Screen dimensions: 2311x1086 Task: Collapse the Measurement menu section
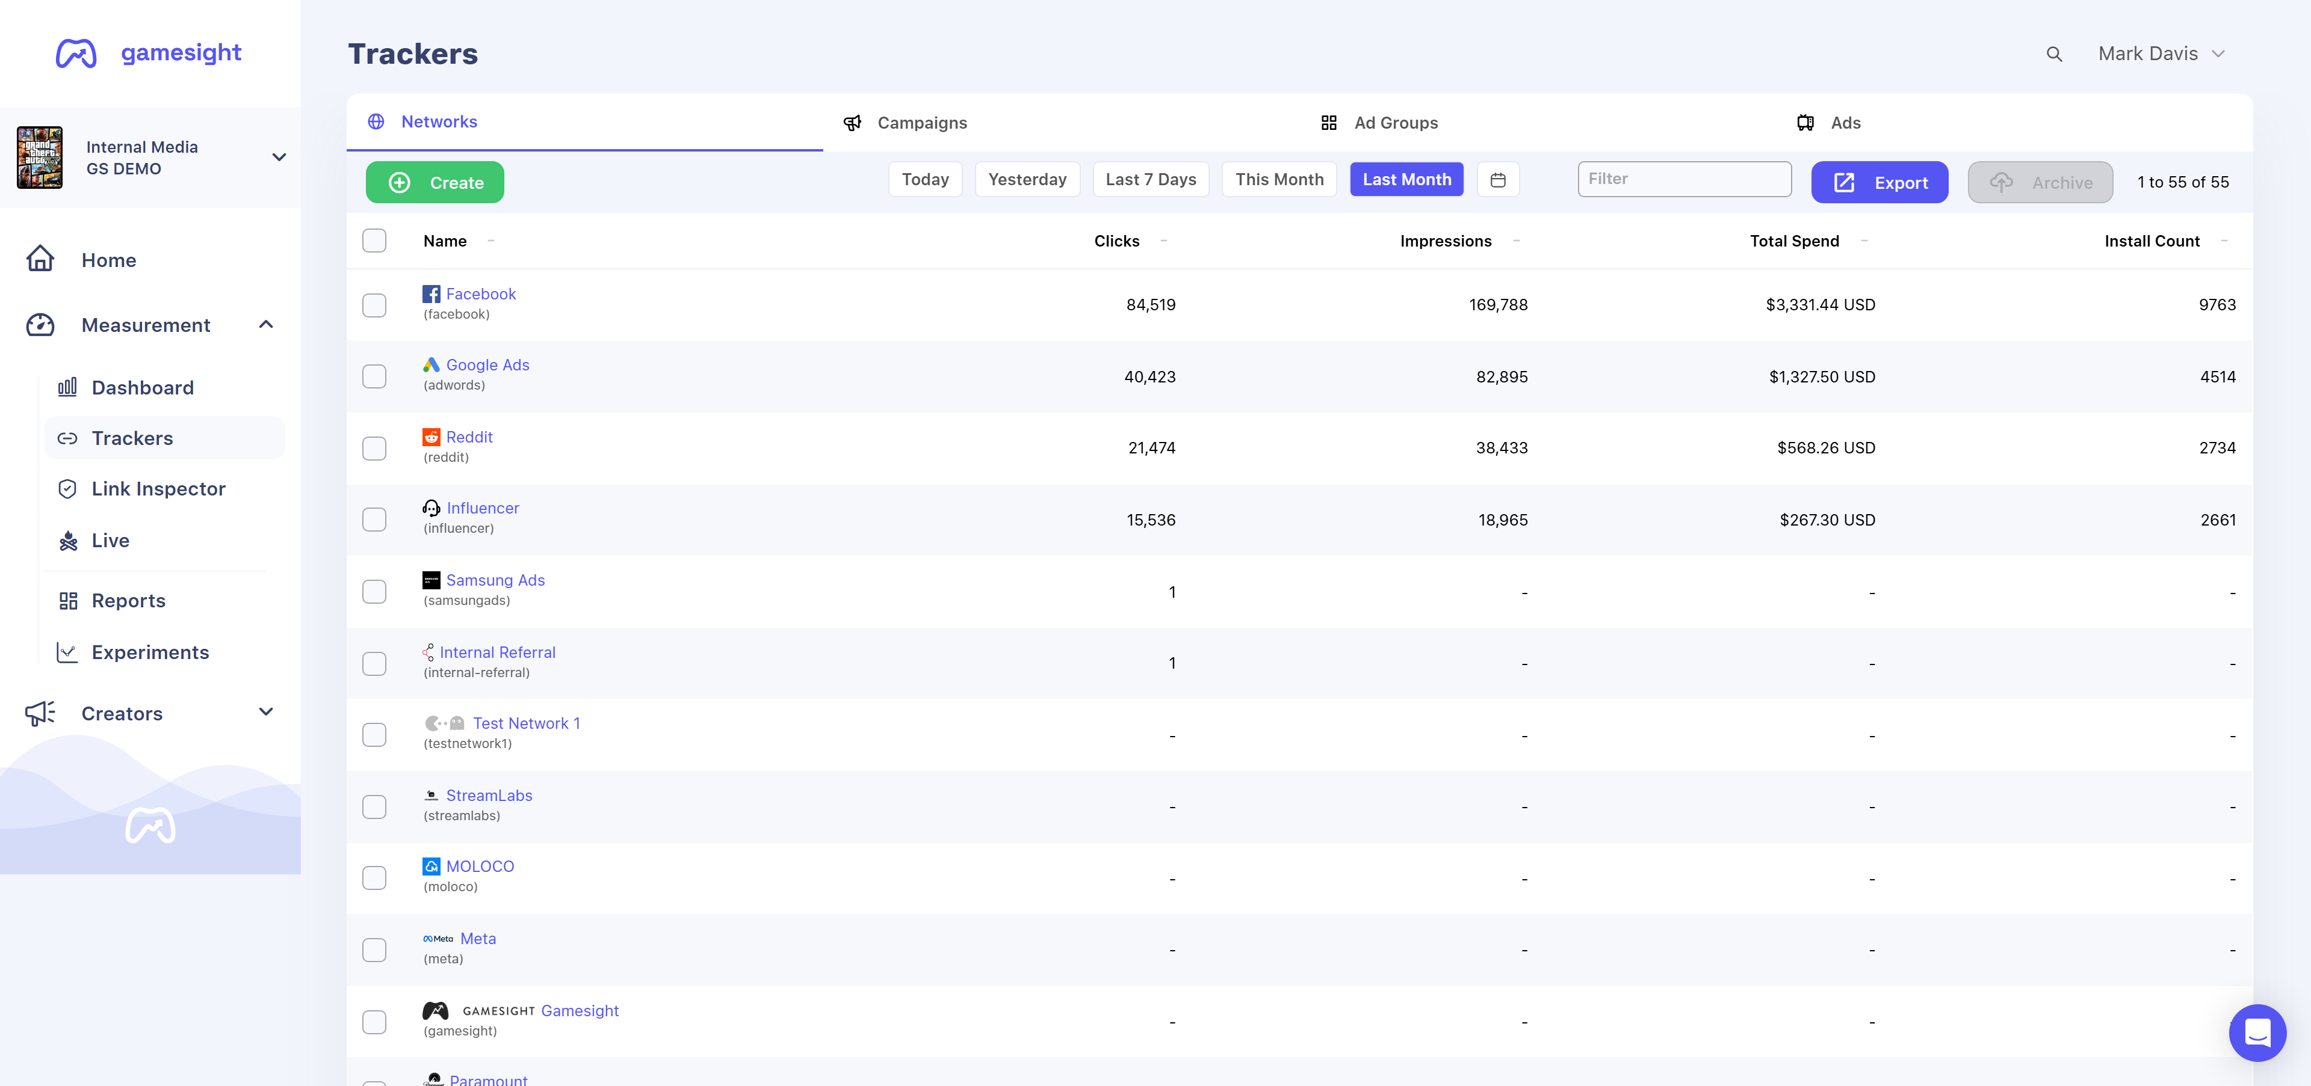265,325
